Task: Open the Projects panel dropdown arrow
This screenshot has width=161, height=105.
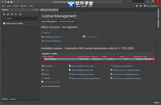Action: (x=33, y=10)
